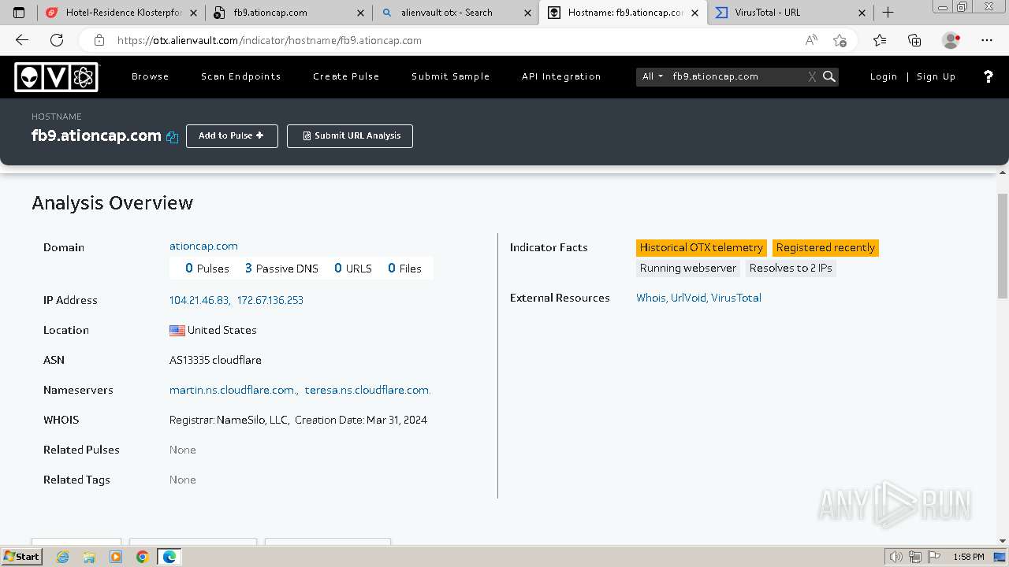View site information via the padlock icon

coord(99,40)
